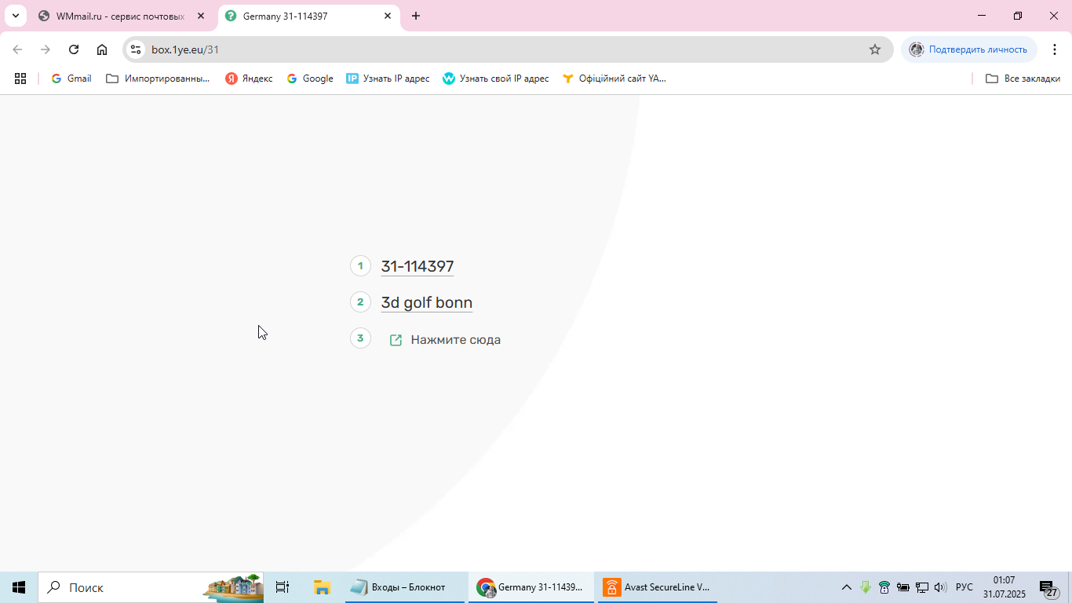
Task: Open the browser Home page
Action: coord(102,49)
